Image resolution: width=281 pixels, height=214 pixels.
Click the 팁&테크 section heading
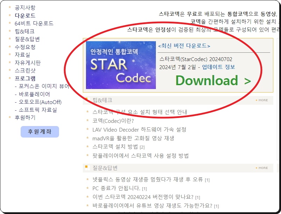pos(102,100)
